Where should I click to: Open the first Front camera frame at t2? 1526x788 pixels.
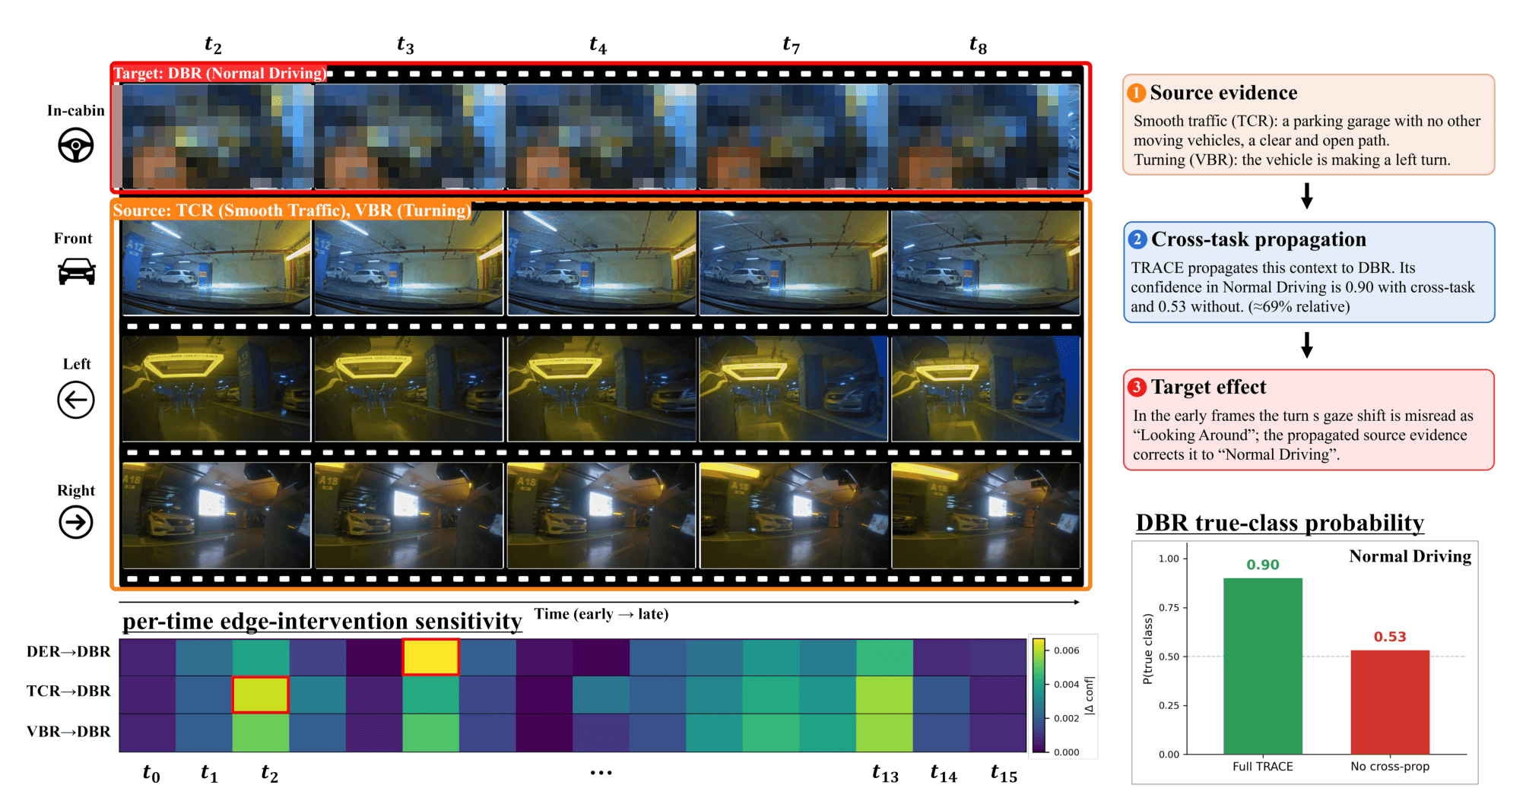coord(217,262)
